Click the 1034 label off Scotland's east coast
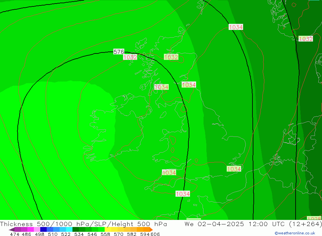 coord(189,85)
